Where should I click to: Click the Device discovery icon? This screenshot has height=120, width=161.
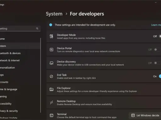pyautogui.click(x=51, y=63)
